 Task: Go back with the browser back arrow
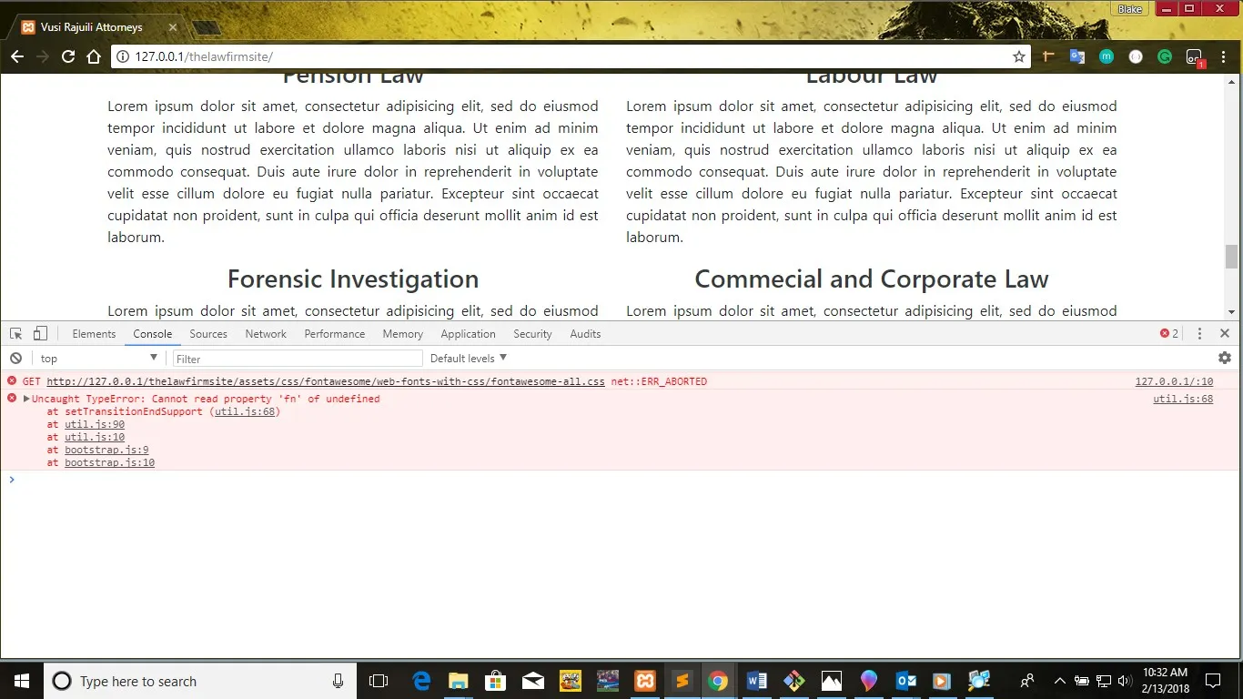coord(17,56)
